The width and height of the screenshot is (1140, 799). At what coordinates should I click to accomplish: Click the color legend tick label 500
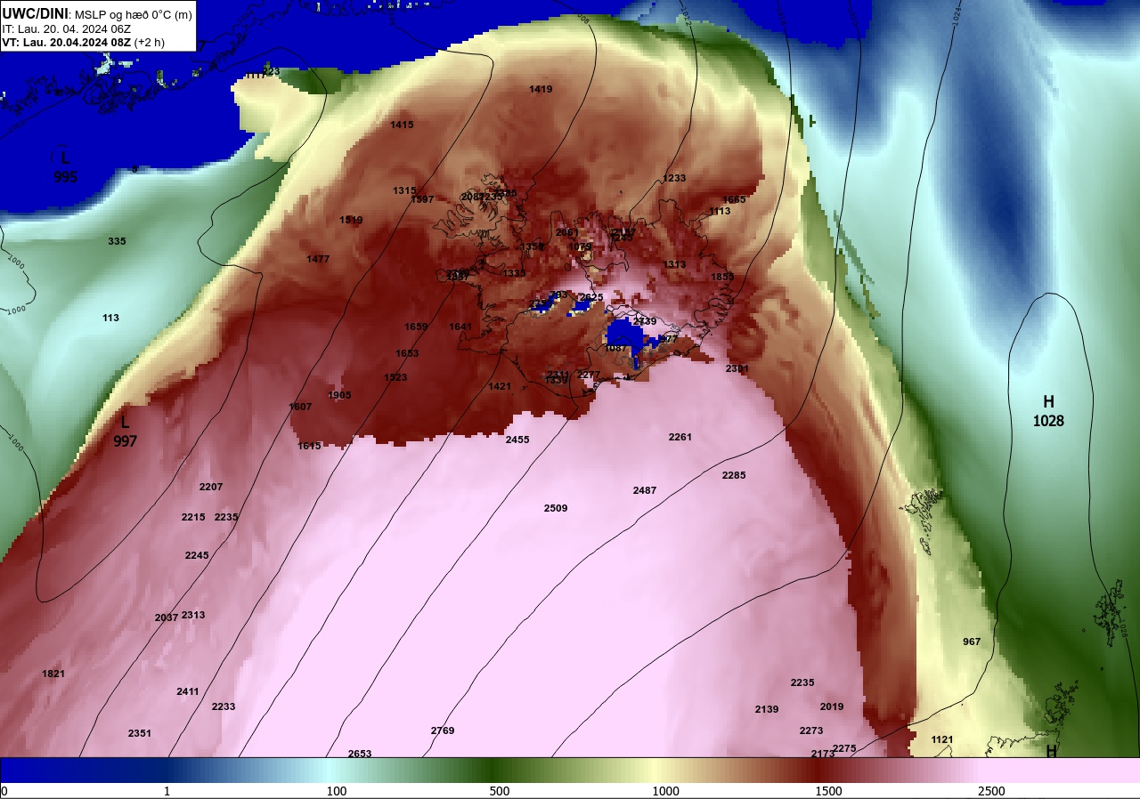(500, 792)
